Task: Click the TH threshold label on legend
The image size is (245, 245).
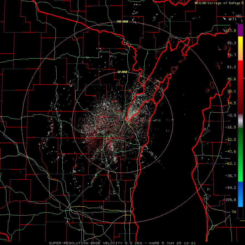Action: pyautogui.click(x=234, y=212)
